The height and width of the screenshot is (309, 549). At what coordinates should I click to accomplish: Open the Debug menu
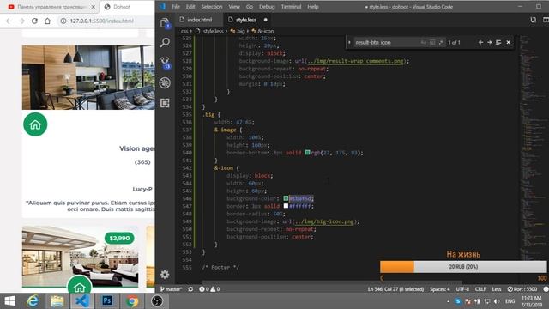[267, 7]
